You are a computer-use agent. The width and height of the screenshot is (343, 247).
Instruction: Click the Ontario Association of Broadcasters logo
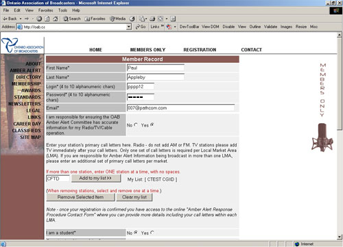[x=22, y=45]
